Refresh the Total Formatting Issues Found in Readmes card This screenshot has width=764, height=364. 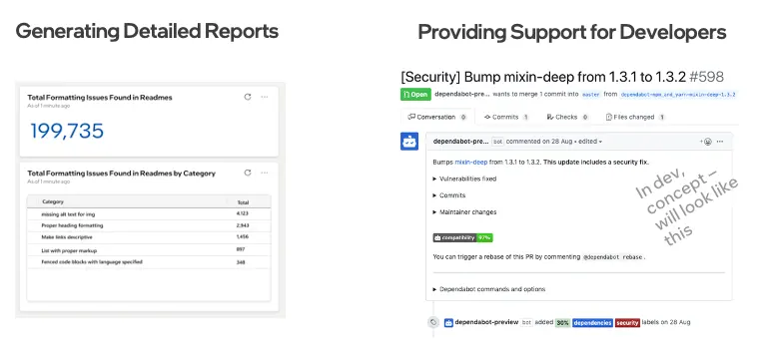[x=248, y=97]
